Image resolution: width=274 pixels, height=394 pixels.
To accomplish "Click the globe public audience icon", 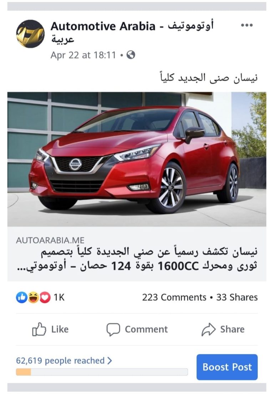I will (131, 55).
